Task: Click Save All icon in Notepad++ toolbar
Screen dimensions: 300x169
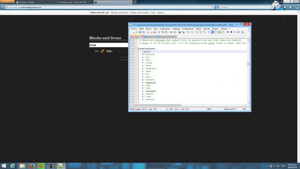Action: (x=143, y=32)
